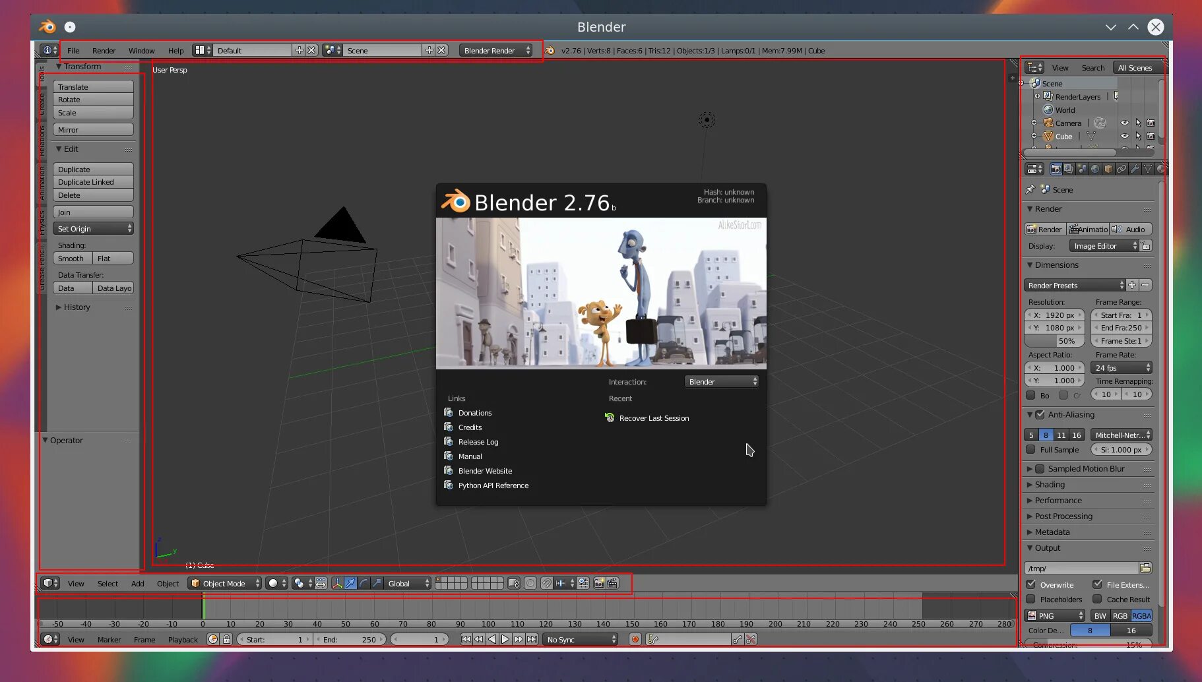1202x682 pixels.
Task: Open the Release Log link on splash screen
Action: pyautogui.click(x=478, y=442)
